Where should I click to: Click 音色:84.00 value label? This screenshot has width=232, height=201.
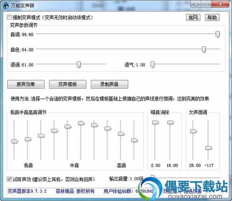pyautogui.click(x=22, y=50)
